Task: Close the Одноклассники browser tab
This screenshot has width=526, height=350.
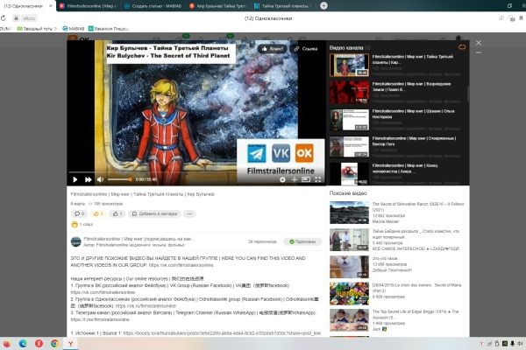Action: click(51, 6)
